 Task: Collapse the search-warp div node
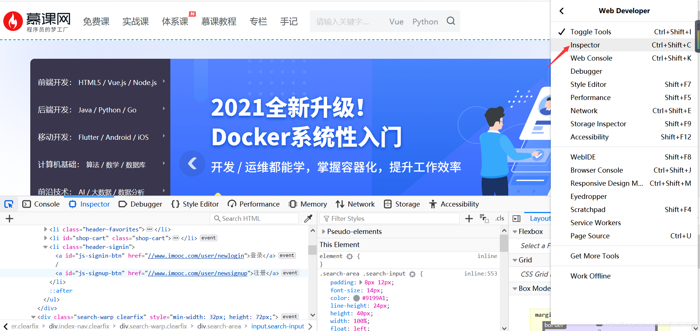tap(33, 317)
